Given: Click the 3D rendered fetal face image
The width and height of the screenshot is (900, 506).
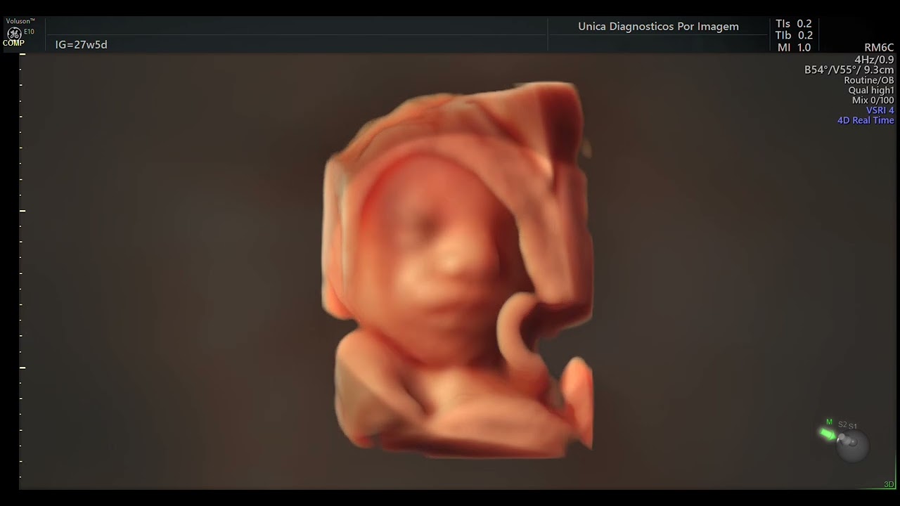Looking at the screenshot, I should coord(457,271).
